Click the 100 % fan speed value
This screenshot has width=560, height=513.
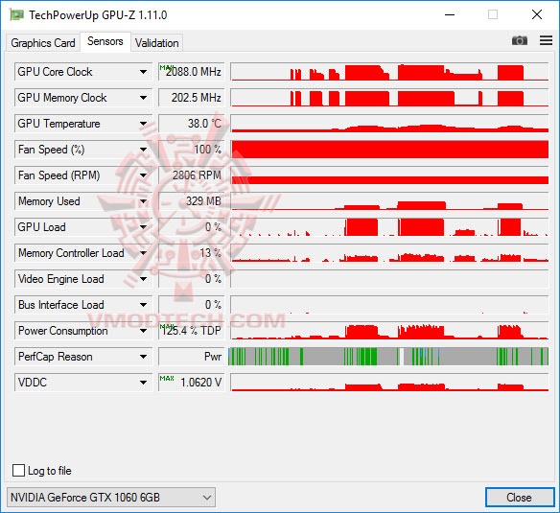[192, 150]
